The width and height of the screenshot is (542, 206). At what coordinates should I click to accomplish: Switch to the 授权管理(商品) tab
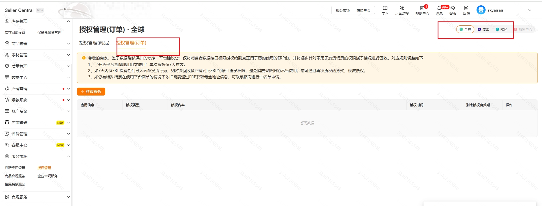pos(94,43)
